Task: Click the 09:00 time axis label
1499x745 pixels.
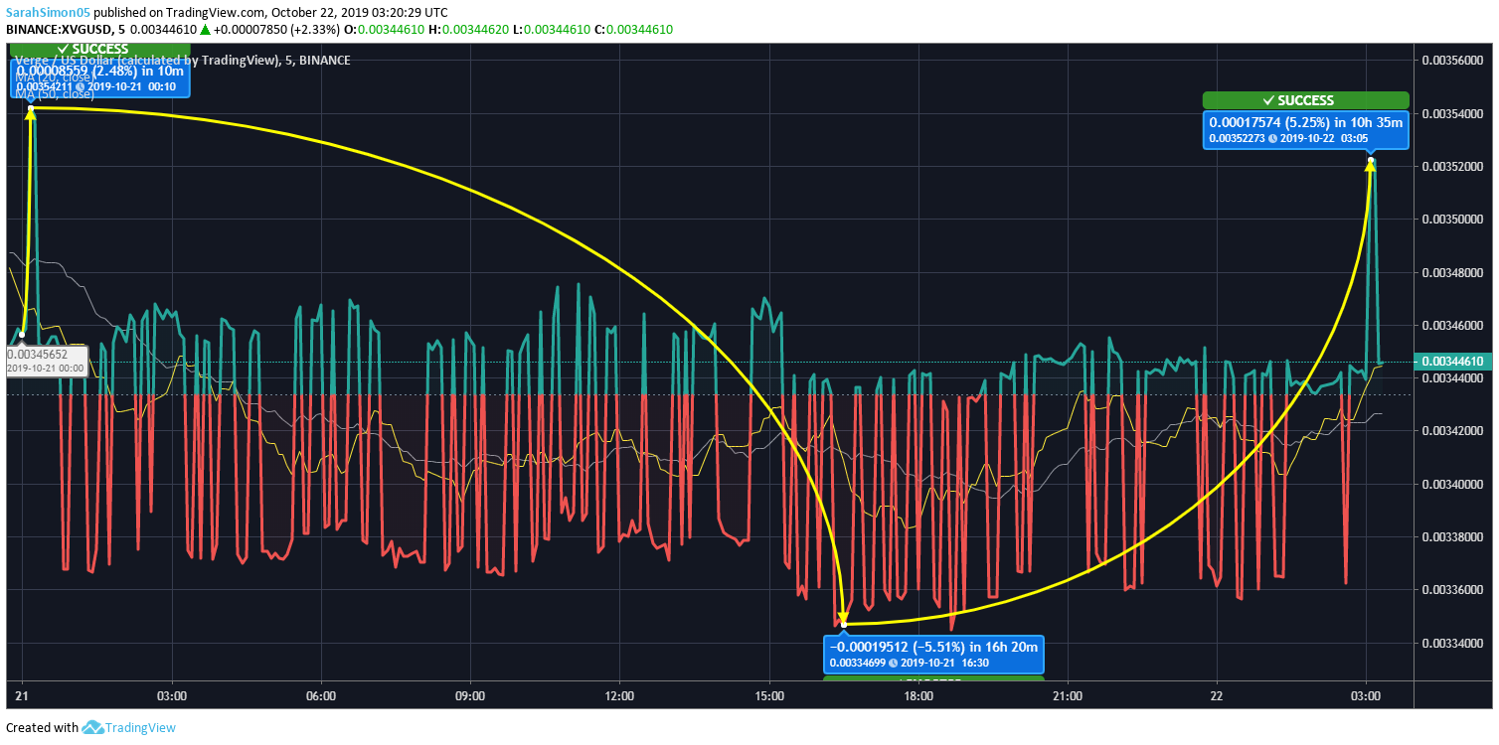Action: (x=470, y=696)
